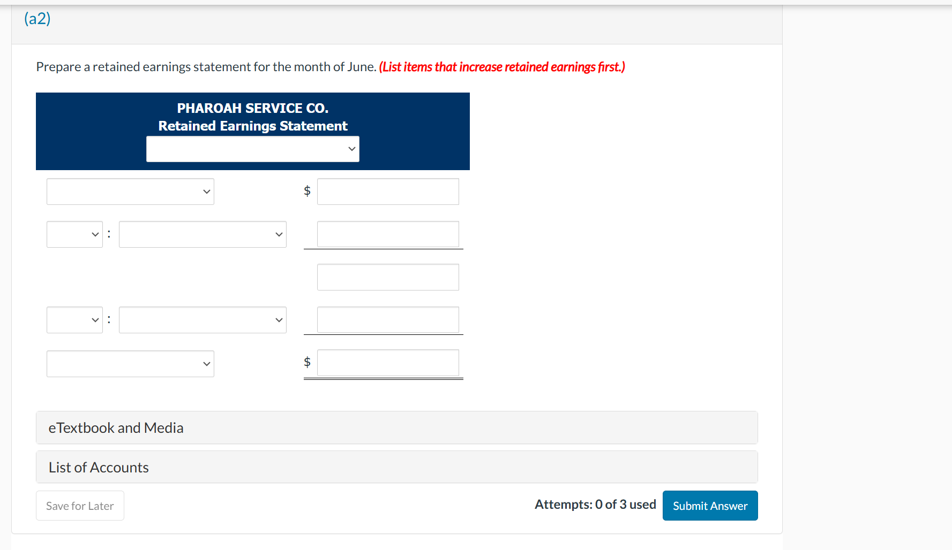The width and height of the screenshot is (952, 550).
Task: Click inside the first dollar amount field
Action: (387, 191)
